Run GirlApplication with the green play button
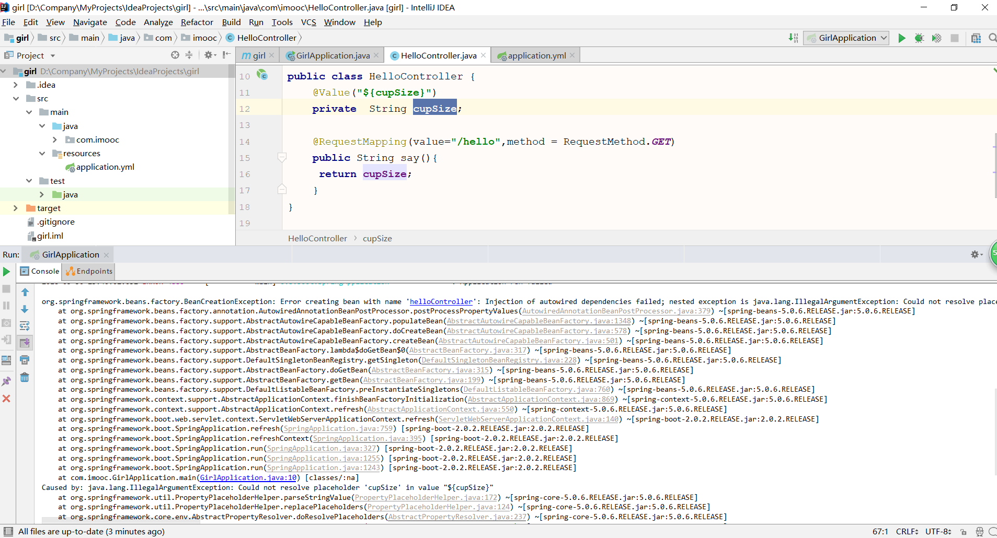The image size is (997, 538). coord(901,38)
